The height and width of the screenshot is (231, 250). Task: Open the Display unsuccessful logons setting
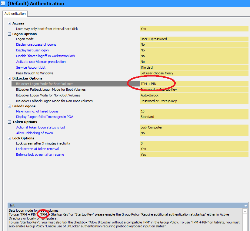36,44
